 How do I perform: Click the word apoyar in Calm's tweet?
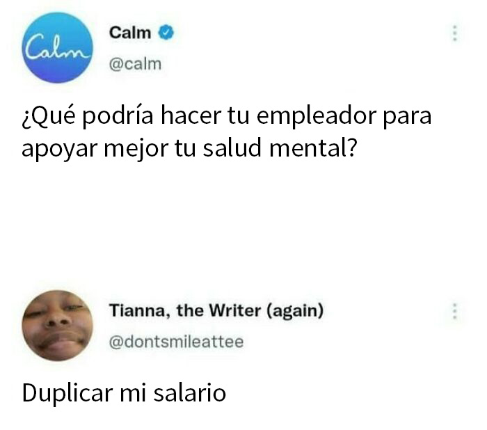click(x=59, y=149)
